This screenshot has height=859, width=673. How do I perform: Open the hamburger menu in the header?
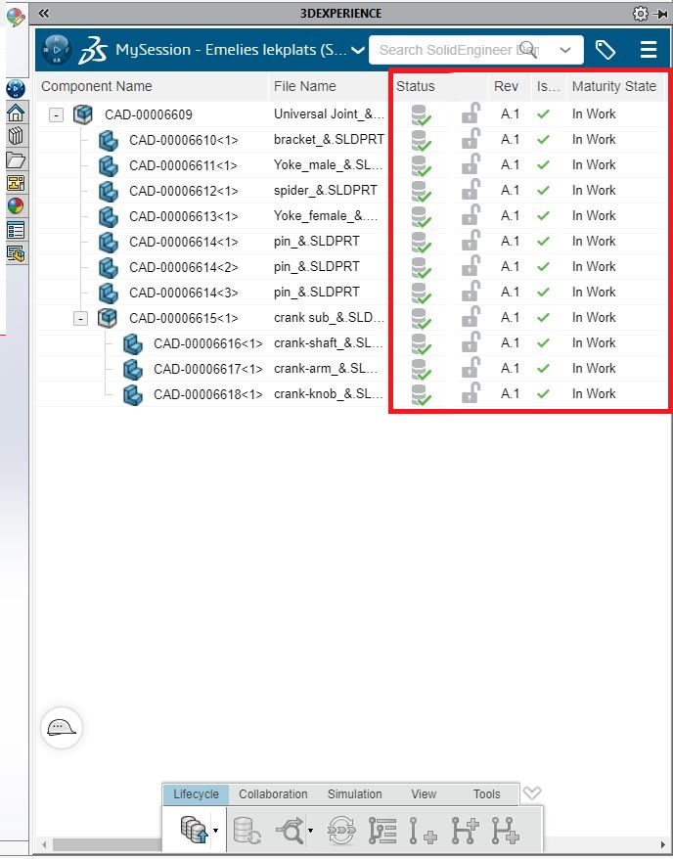[x=648, y=50]
